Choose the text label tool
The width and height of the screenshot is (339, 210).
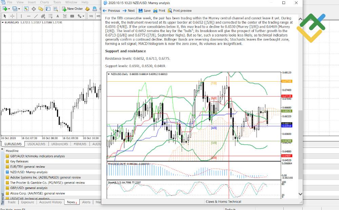point(58,16)
